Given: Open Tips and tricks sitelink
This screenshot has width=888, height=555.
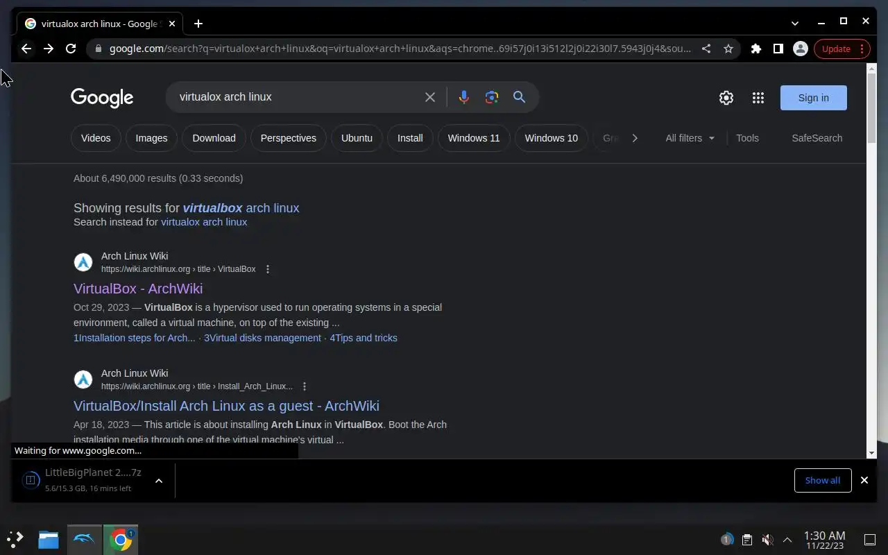Looking at the screenshot, I should [364, 338].
